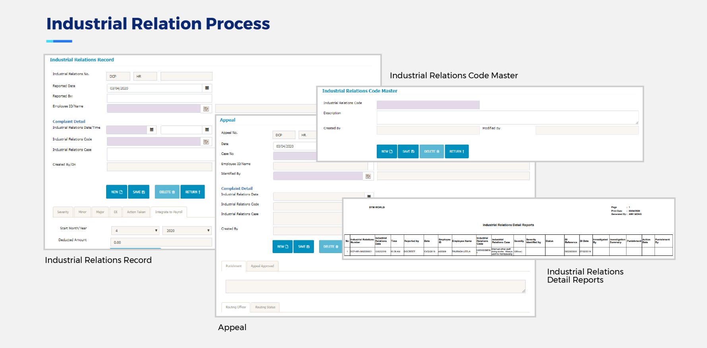Viewport: 707px width, 348px height.
Task: Click SAVE in Industrial Relations Code Master
Action: [x=408, y=151]
